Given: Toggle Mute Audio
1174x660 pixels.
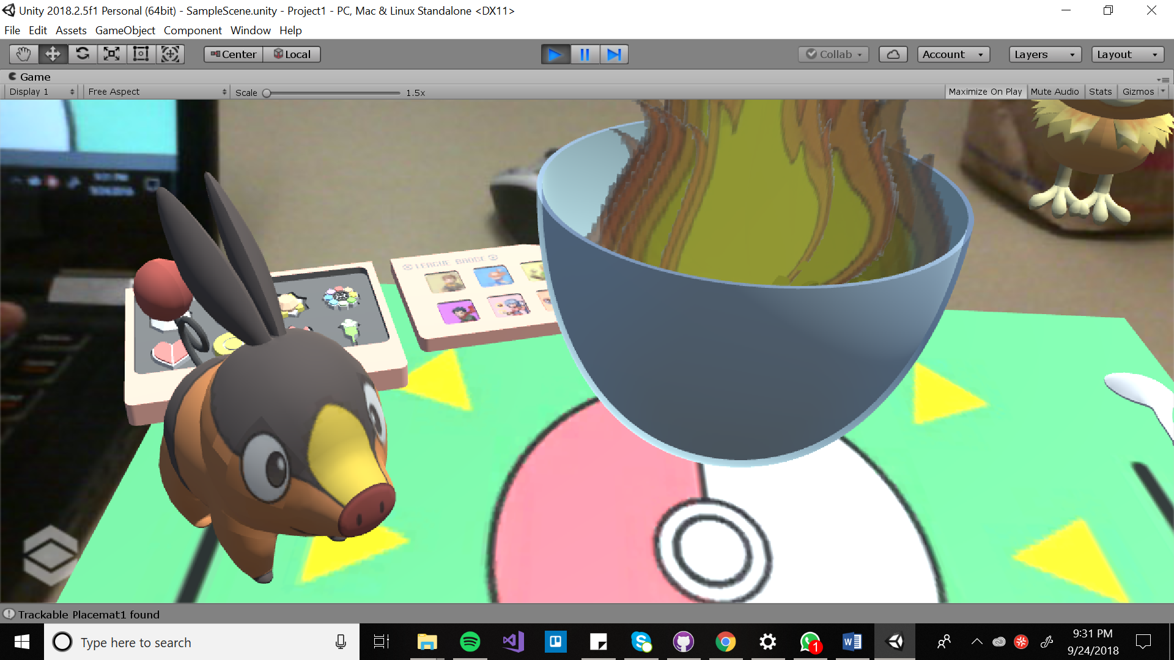Looking at the screenshot, I should (x=1055, y=92).
